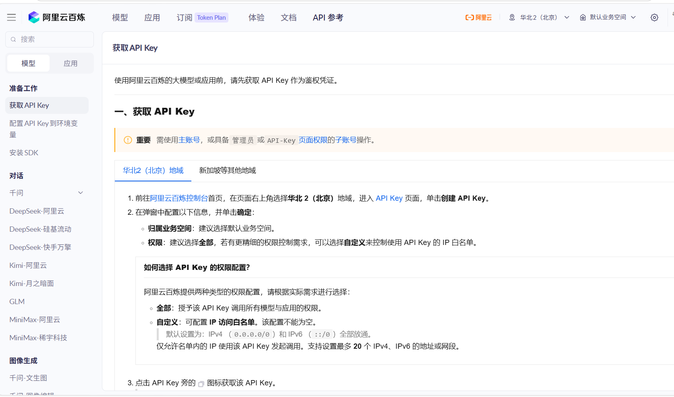The height and width of the screenshot is (397, 674).
Task: Click the 阿里云百炼 logo
Action: 57,17
